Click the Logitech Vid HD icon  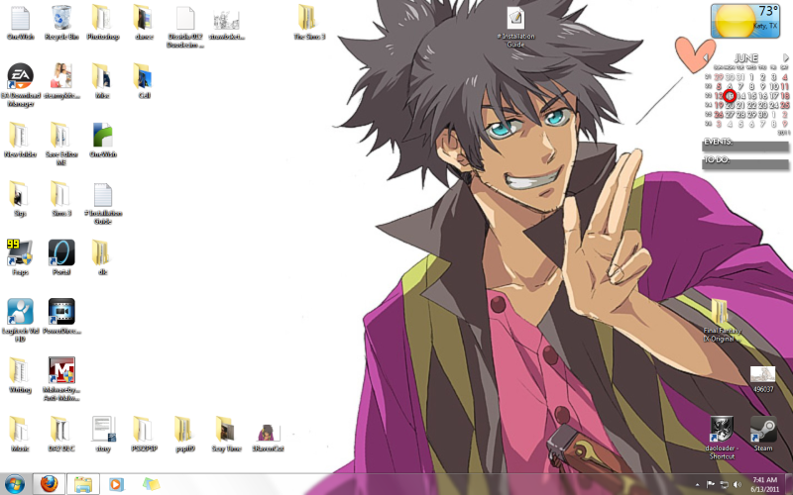coord(20,313)
